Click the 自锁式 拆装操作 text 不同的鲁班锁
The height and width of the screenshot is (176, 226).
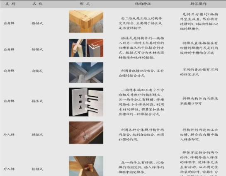coord(199,72)
